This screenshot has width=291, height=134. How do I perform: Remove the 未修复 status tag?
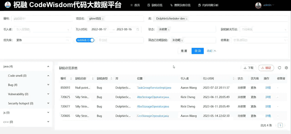[x=169, y=30]
